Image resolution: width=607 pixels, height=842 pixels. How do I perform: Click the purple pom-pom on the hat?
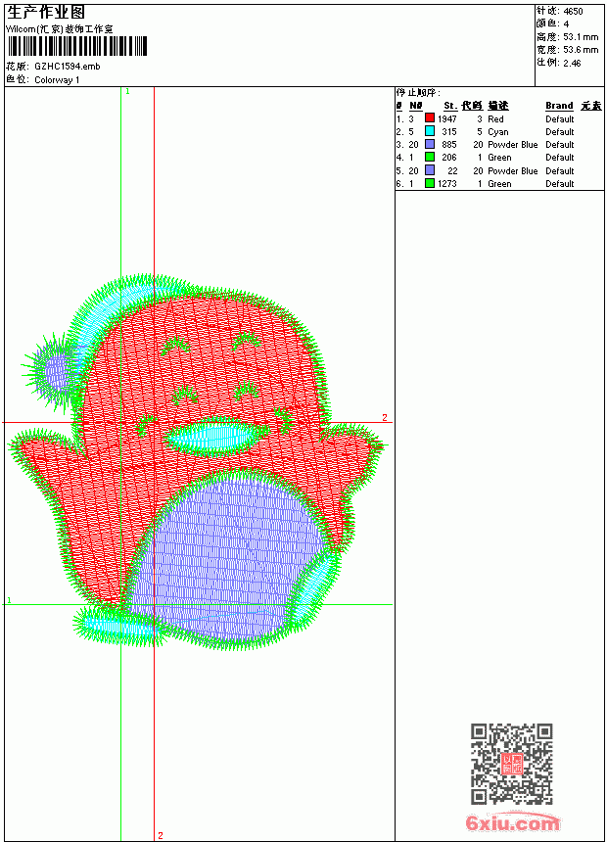pyautogui.click(x=55, y=369)
